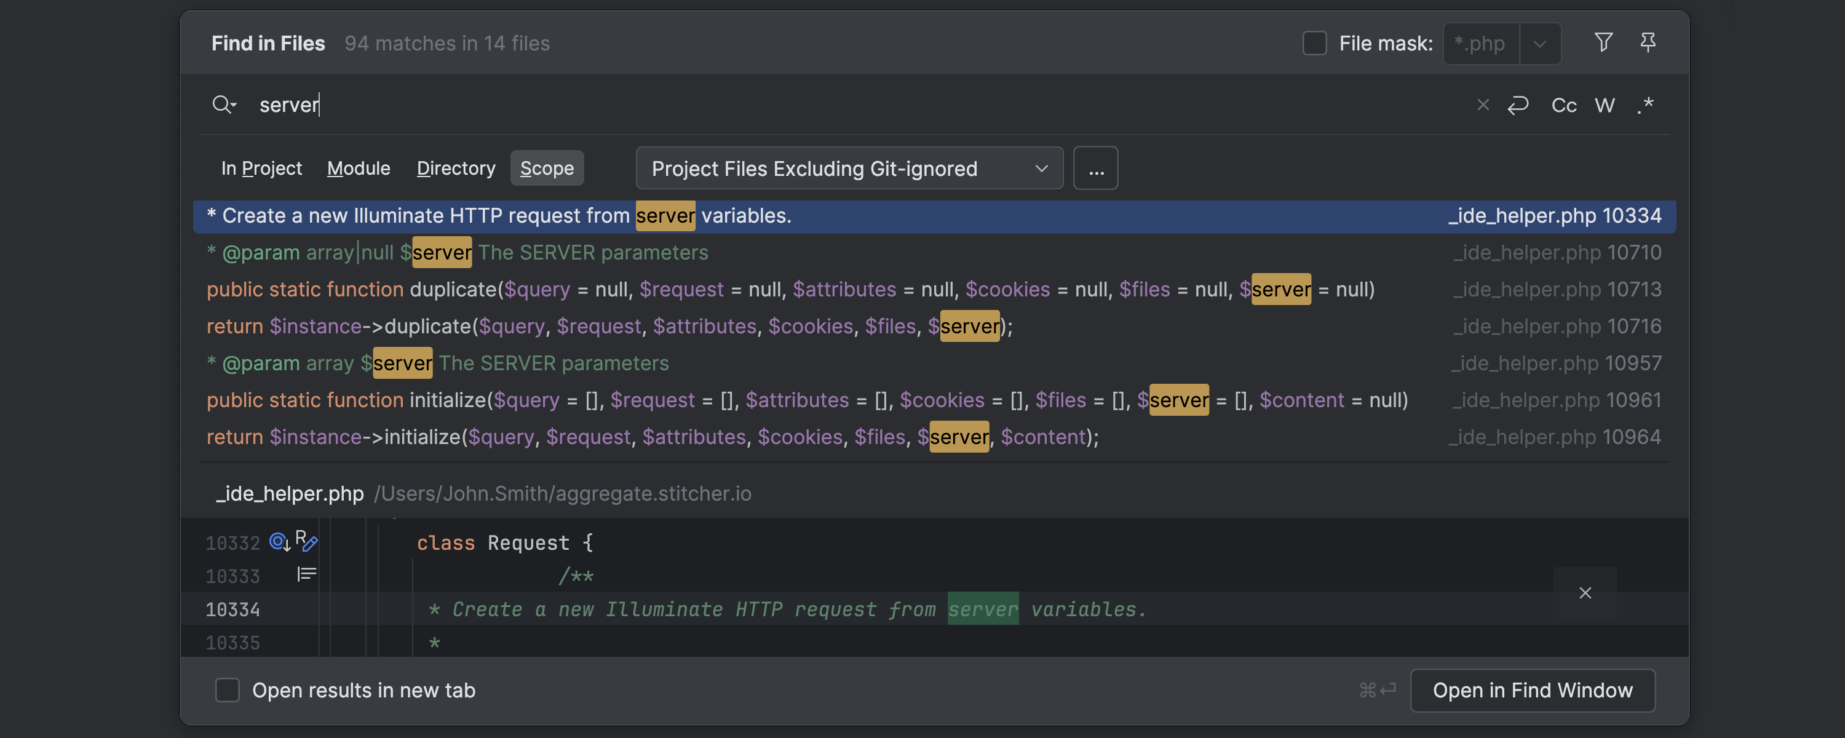Click the rename gutter icon beside 10332
Viewport: 1845px width, 738px height.
tap(306, 541)
